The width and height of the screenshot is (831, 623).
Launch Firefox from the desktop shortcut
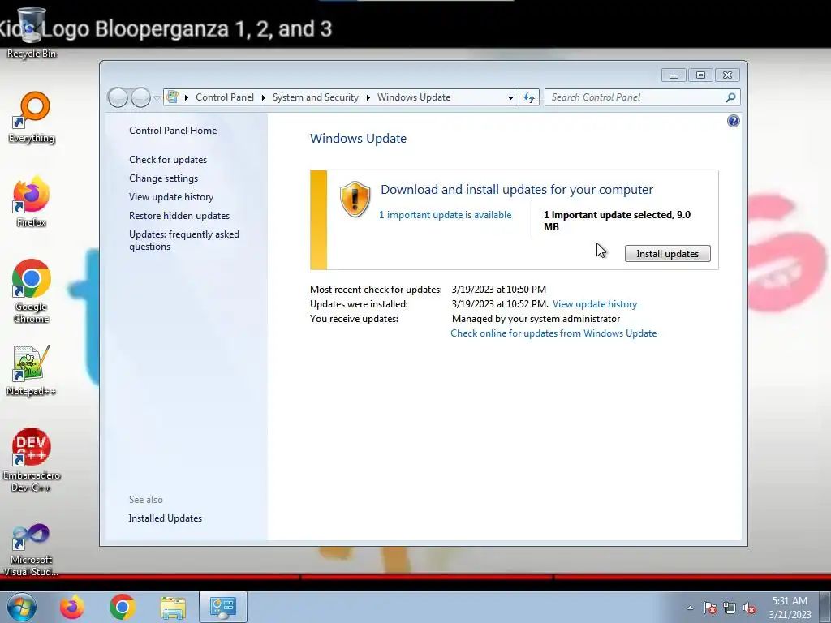[32, 201]
